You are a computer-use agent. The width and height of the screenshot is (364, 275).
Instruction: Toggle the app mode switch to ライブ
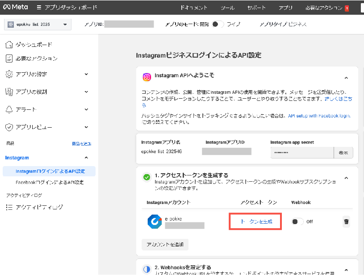click(x=218, y=24)
